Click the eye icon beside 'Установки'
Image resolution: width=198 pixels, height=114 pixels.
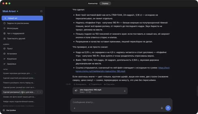click(x=4, y=54)
